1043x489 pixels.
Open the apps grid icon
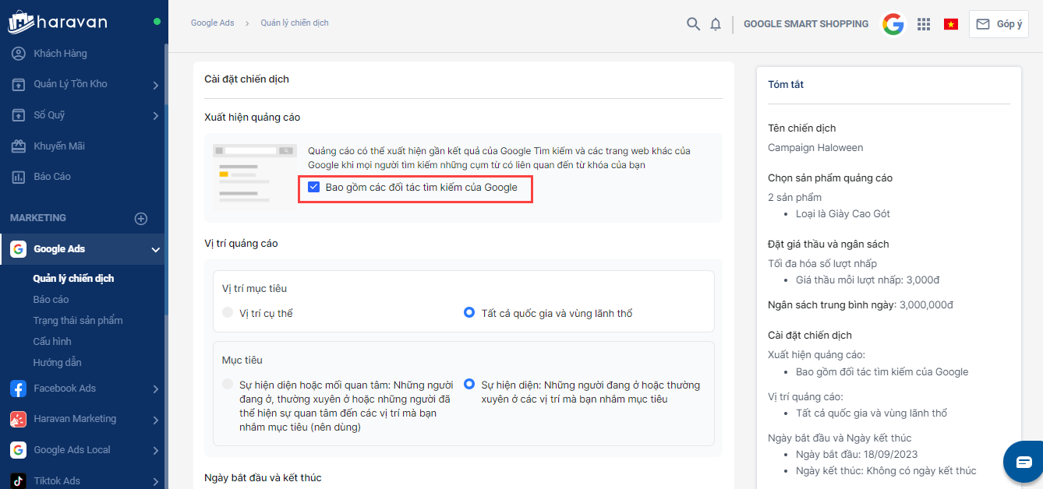click(924, 24)
